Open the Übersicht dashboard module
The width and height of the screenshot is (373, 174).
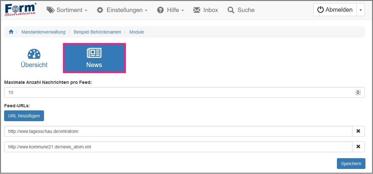click(x=34, y=59)
